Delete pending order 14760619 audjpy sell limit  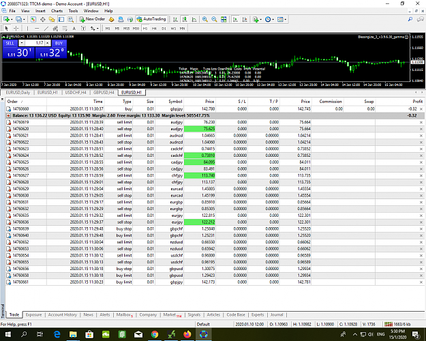point(421,122)
